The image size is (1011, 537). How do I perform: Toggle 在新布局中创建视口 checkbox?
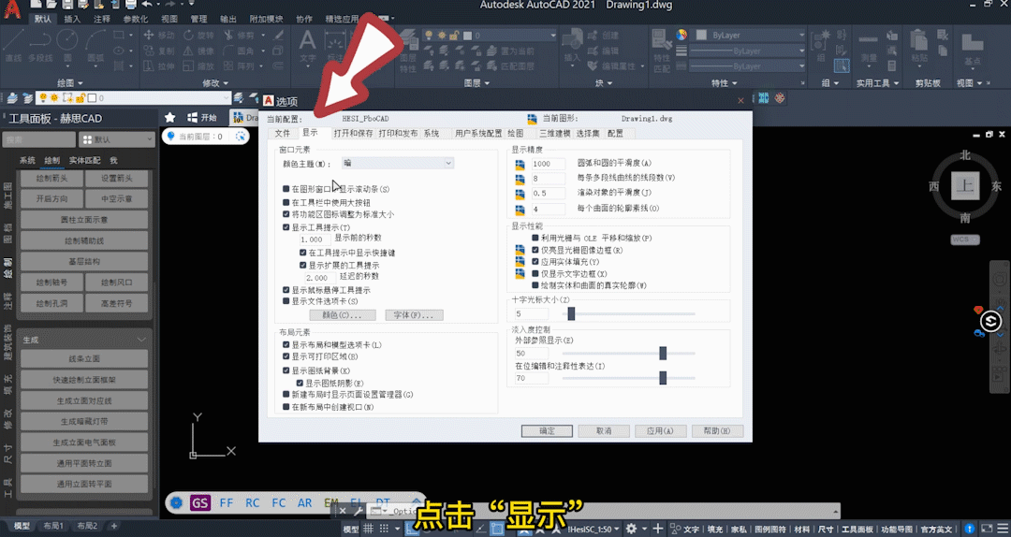(x=286, y=407)
